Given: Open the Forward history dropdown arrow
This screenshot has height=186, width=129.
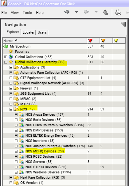Looking at the screenshot, I should 96,12.
